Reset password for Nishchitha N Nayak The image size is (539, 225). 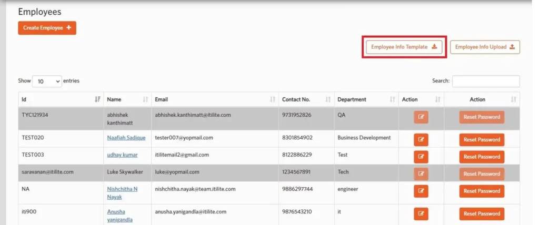[482, 191]
